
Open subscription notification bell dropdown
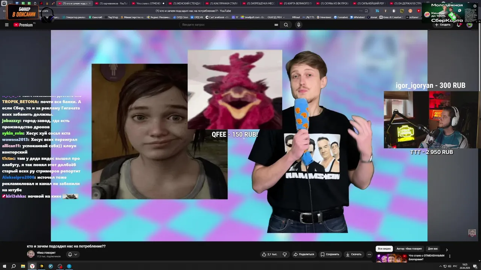pyautogui.click(x=73, y=254)
